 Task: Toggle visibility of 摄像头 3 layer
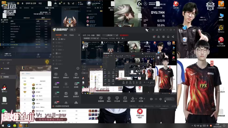point(54,50)
